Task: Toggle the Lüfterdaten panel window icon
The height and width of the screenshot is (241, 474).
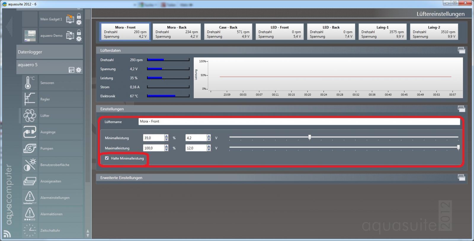Action: coord(461,50)
